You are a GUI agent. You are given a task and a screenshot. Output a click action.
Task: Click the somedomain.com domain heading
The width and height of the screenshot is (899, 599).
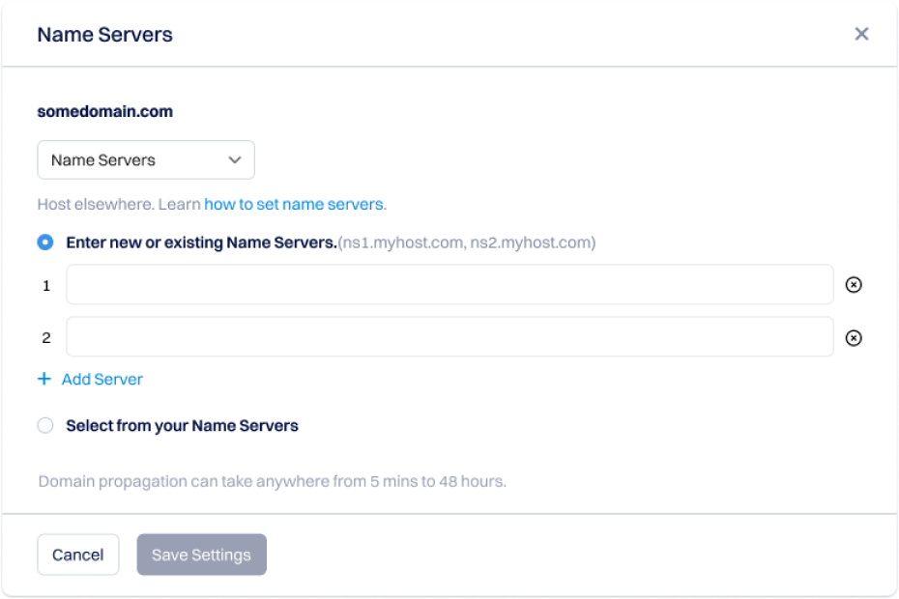pos(104,111)
